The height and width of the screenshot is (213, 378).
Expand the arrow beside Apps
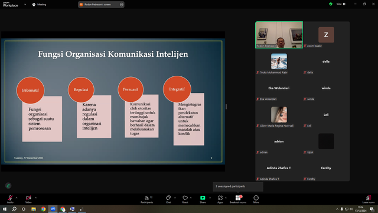tap(226, 198)
